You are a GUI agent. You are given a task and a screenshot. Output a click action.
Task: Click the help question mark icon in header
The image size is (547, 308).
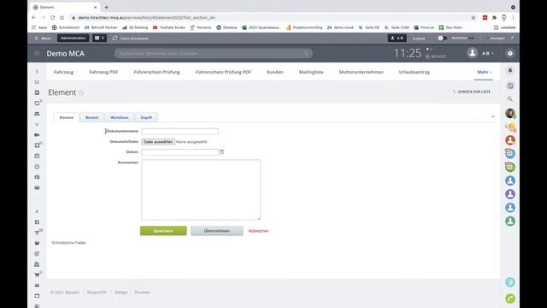point(510,53)
